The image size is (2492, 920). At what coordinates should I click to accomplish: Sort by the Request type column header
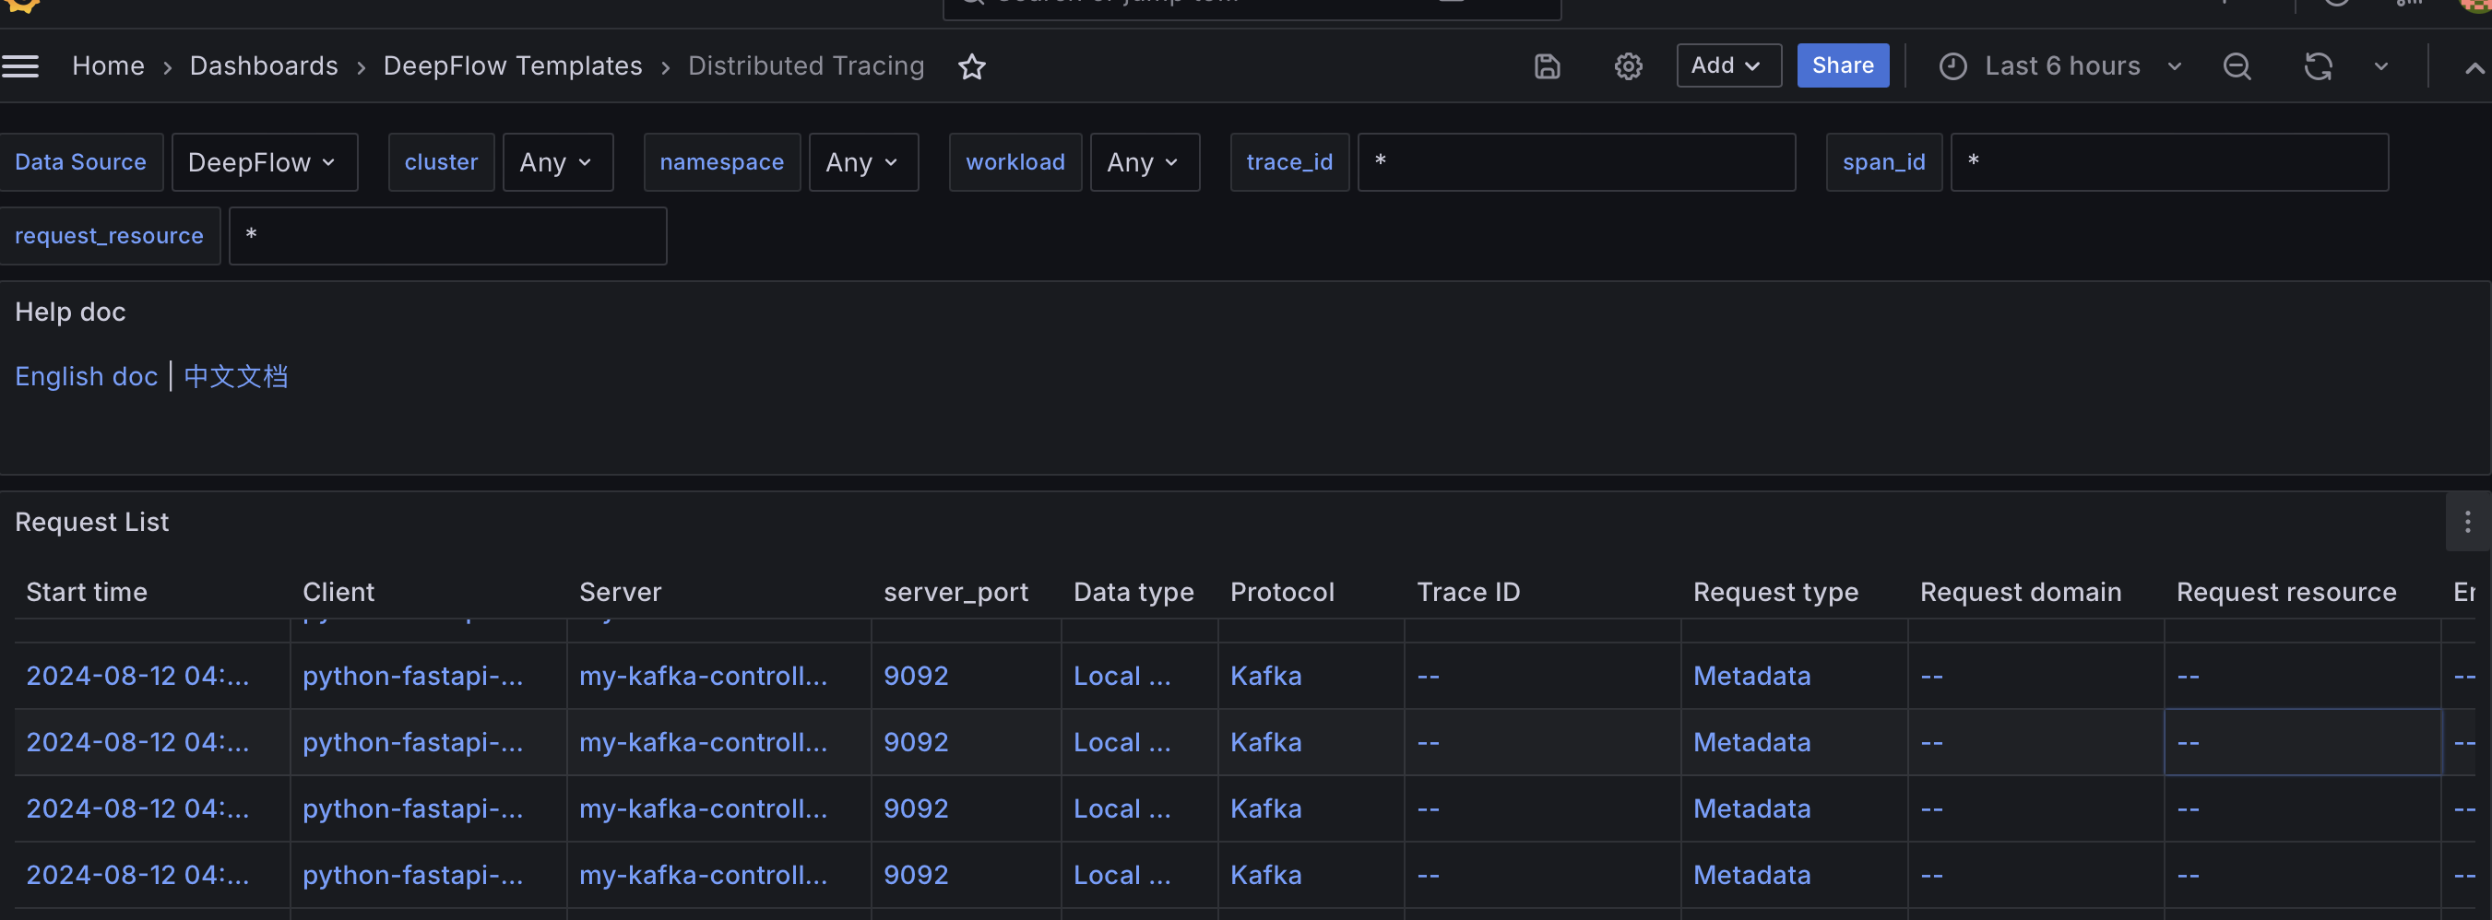[1776, 592]
